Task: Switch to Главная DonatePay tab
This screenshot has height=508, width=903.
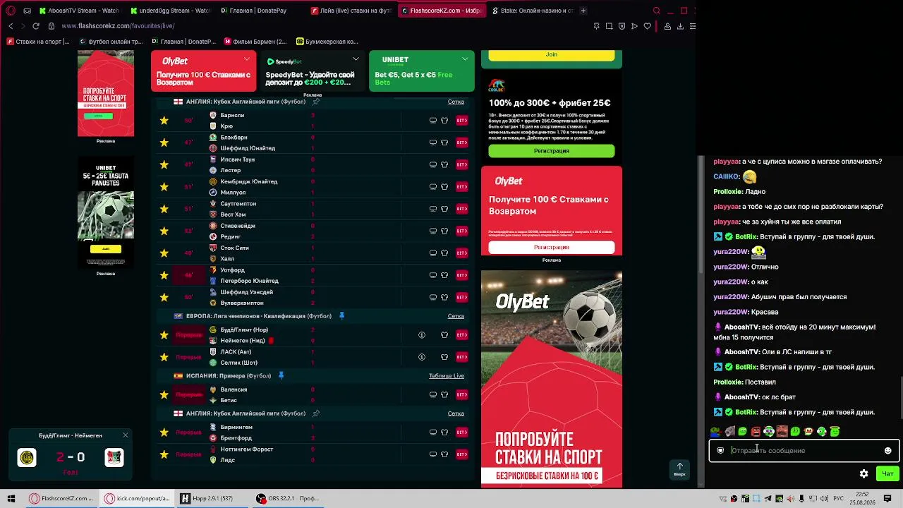Action: pos(261,11)
